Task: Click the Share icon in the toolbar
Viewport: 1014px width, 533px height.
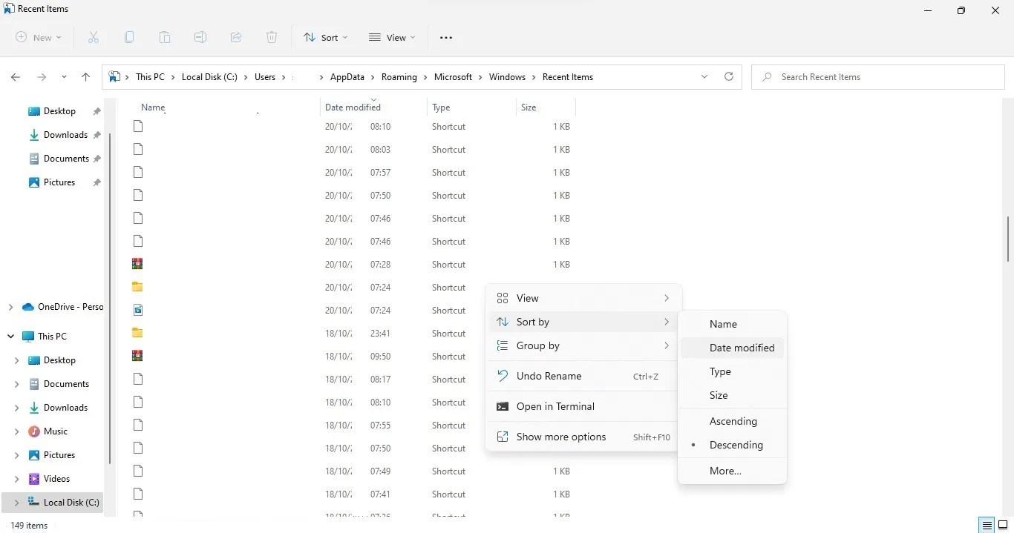Action: click(x=236, y=37)
